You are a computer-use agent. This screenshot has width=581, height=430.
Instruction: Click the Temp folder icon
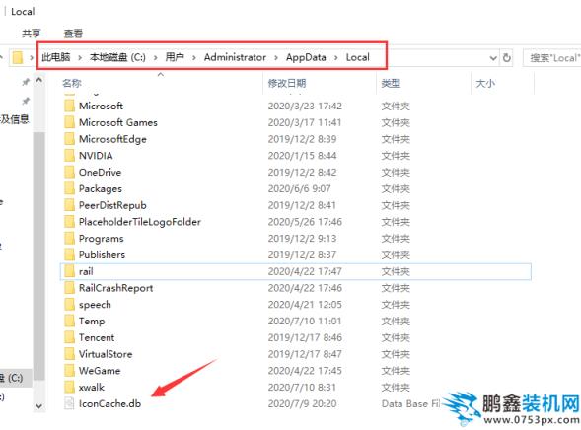coord(69,321)
